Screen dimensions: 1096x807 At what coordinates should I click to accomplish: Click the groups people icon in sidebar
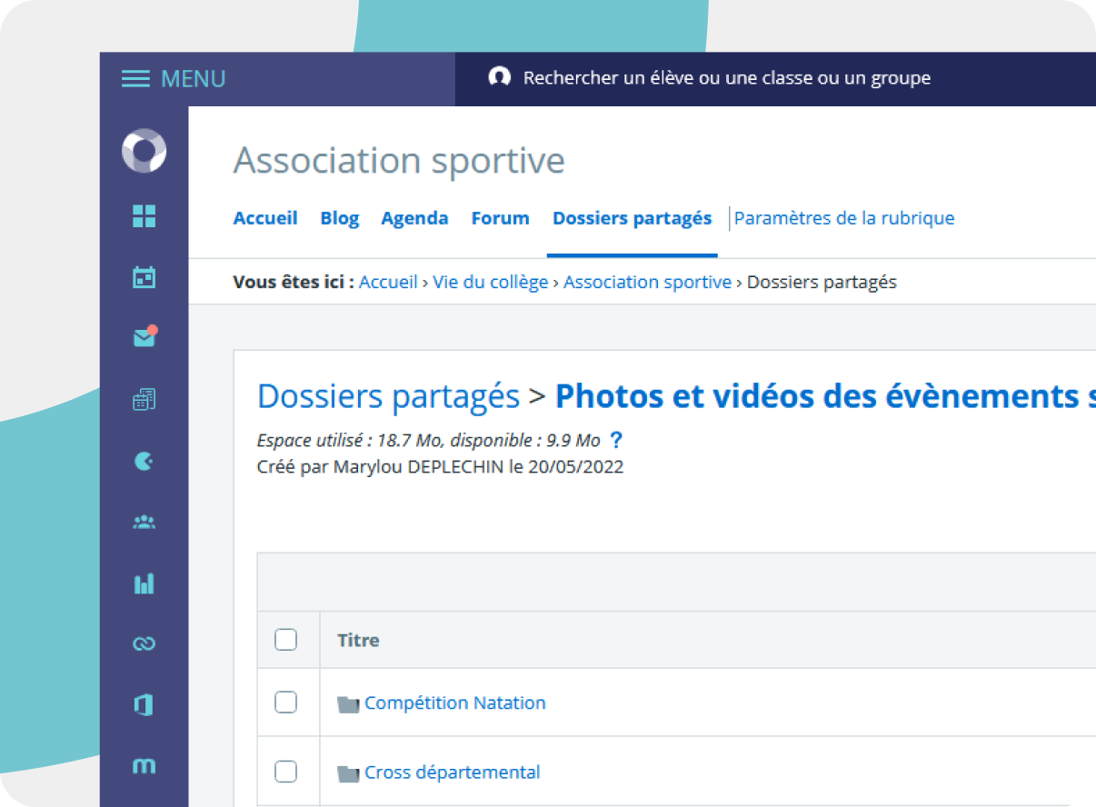pos(144,522)
